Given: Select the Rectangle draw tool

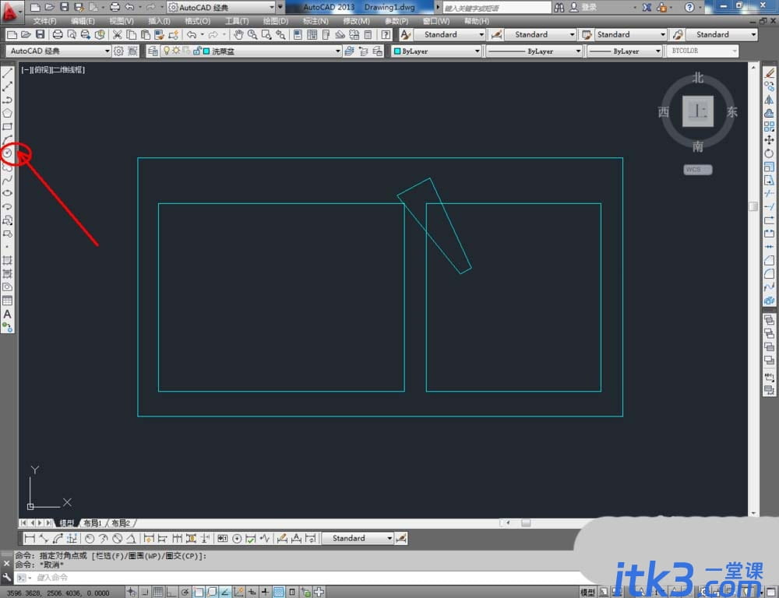Looking at the screenshot, I should pos(8,127).
